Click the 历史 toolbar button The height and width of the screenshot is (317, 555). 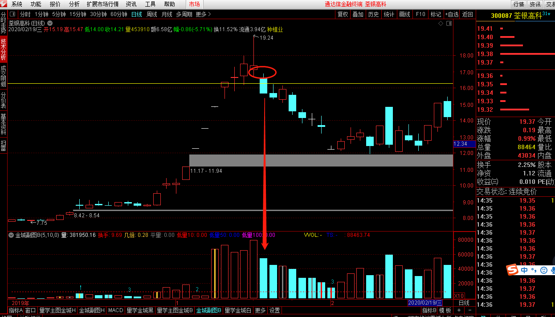(373, 14)
